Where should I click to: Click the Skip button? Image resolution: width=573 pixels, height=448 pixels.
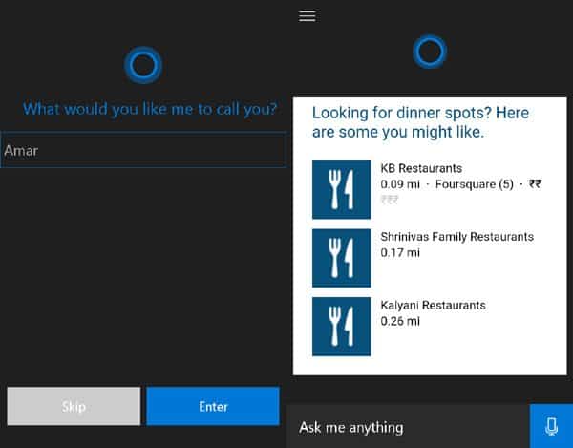[74, 406]
